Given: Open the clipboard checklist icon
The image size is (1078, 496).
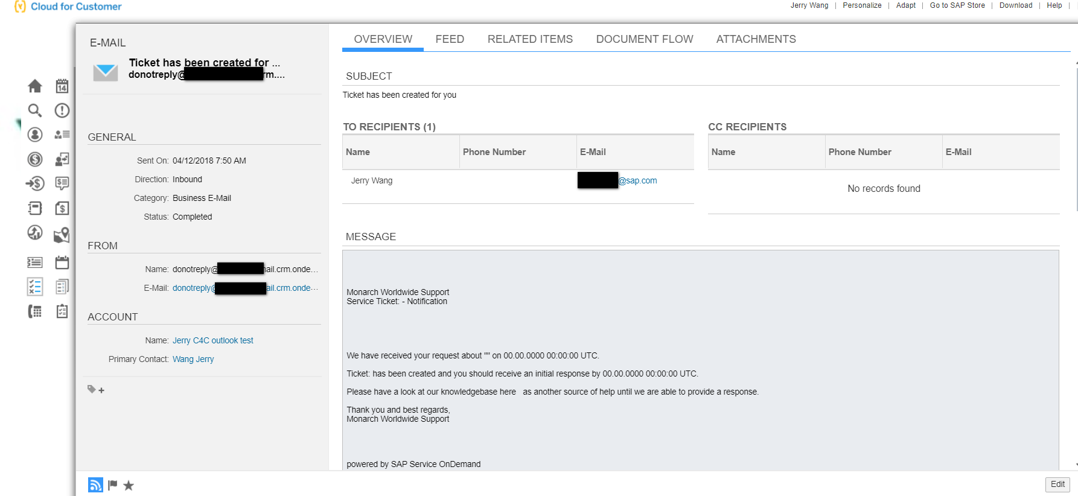Looking at the screenshot, I should pyautogui.click(x=62, y=311).
